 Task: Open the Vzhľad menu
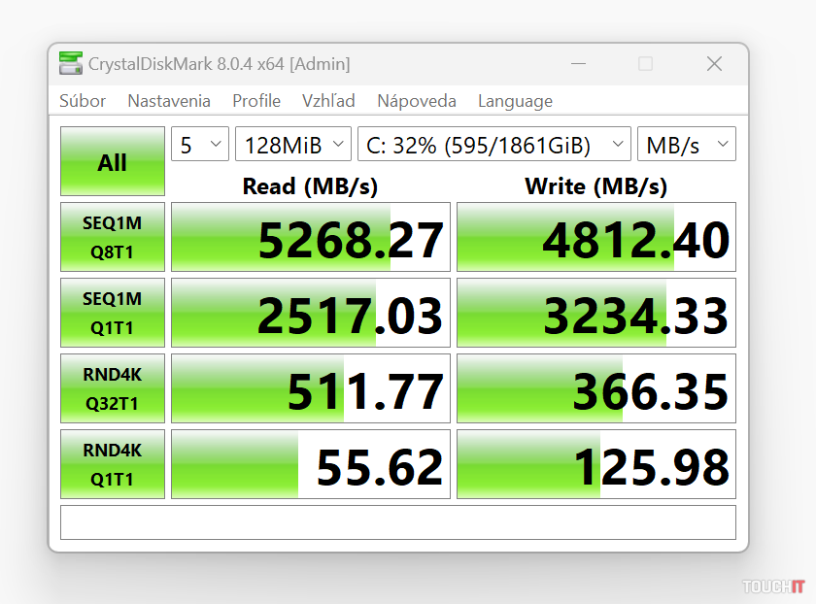(328, 101)
